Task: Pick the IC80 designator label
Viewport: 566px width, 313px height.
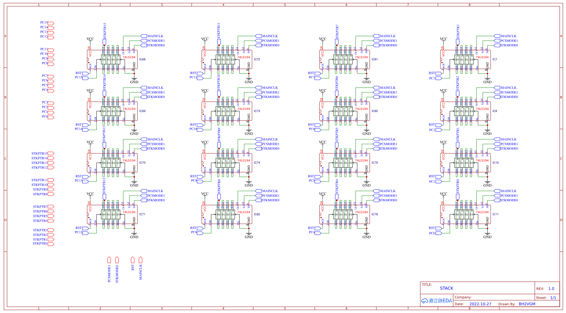Action: click(x=375, y=111)
